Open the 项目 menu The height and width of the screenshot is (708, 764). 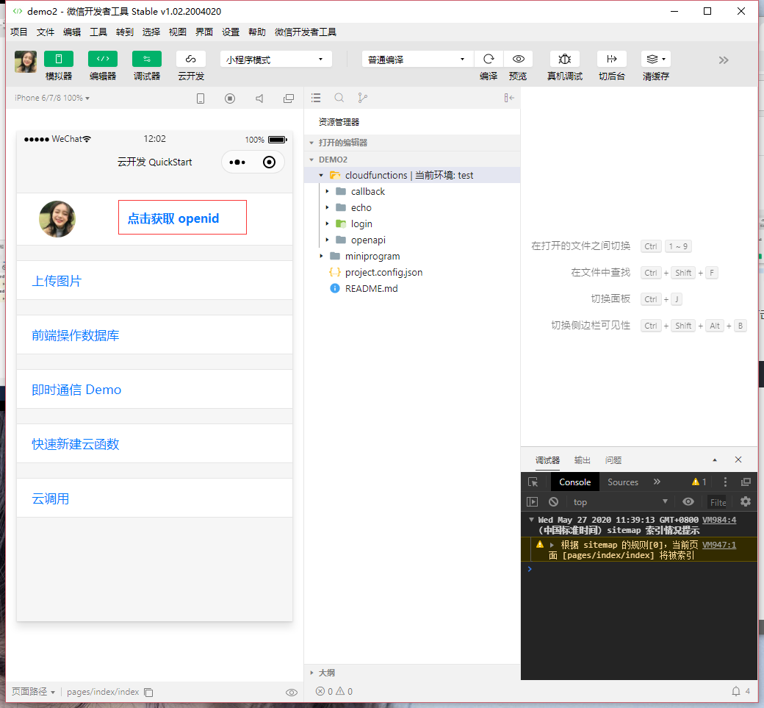coord(19,32)
